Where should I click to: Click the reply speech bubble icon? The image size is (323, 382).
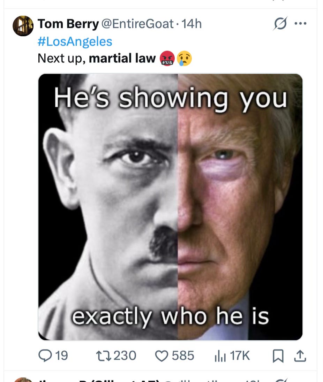(x=45, y=356)
